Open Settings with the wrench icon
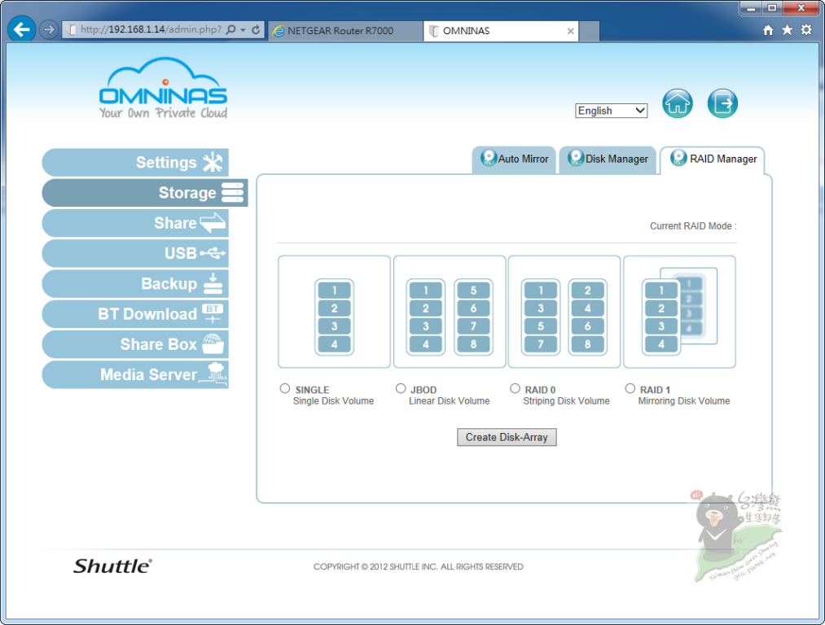The width and height of the screenshot is (825, 625). (213, 163)
